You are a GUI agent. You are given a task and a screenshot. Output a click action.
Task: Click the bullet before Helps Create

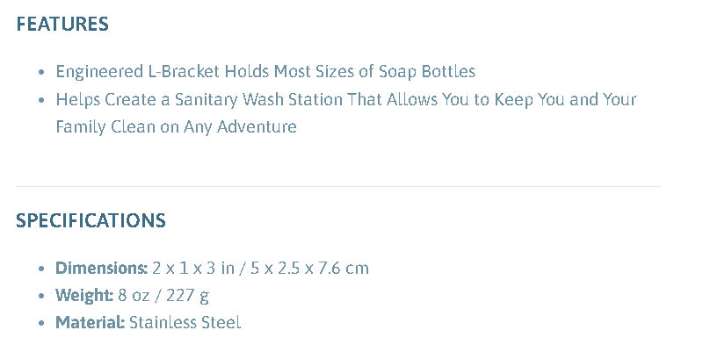point(41,99)
